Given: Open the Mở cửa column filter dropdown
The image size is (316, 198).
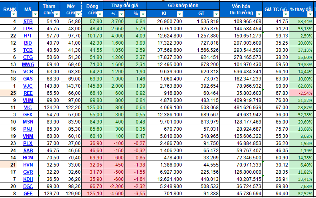Looking at the screenshot, I should (78, 14).
